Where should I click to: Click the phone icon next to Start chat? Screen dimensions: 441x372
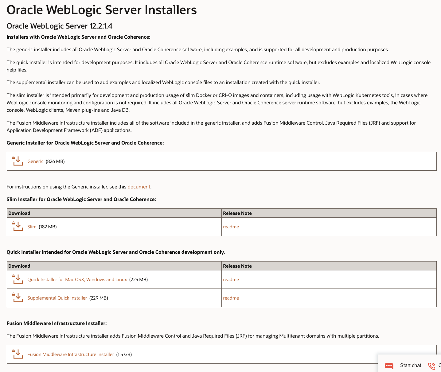pos(431,366)
